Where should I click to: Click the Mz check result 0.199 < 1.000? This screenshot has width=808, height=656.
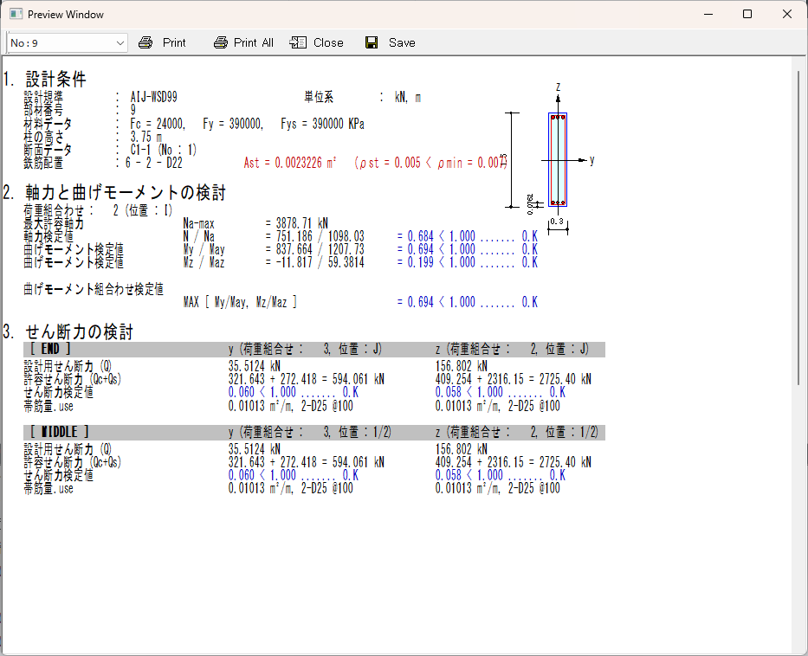point(441,262)
